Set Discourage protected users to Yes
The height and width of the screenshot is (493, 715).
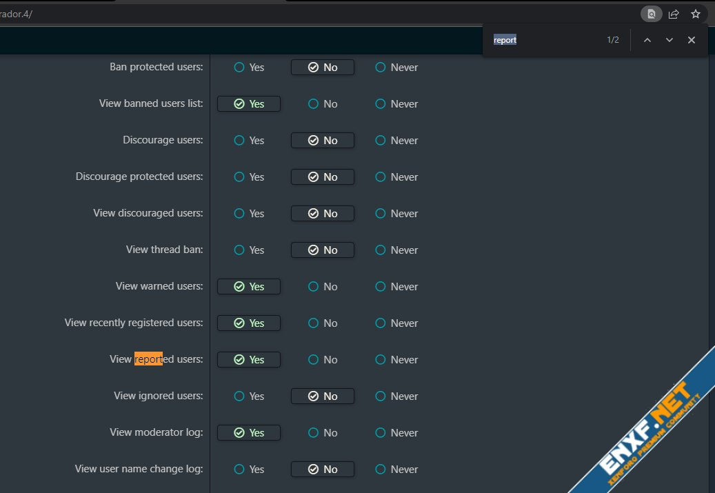[249, 177]
